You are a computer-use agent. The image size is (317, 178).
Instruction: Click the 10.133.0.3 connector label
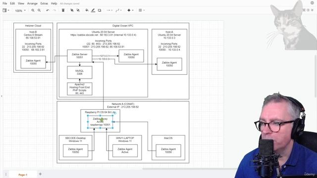[x=104, y=59]
